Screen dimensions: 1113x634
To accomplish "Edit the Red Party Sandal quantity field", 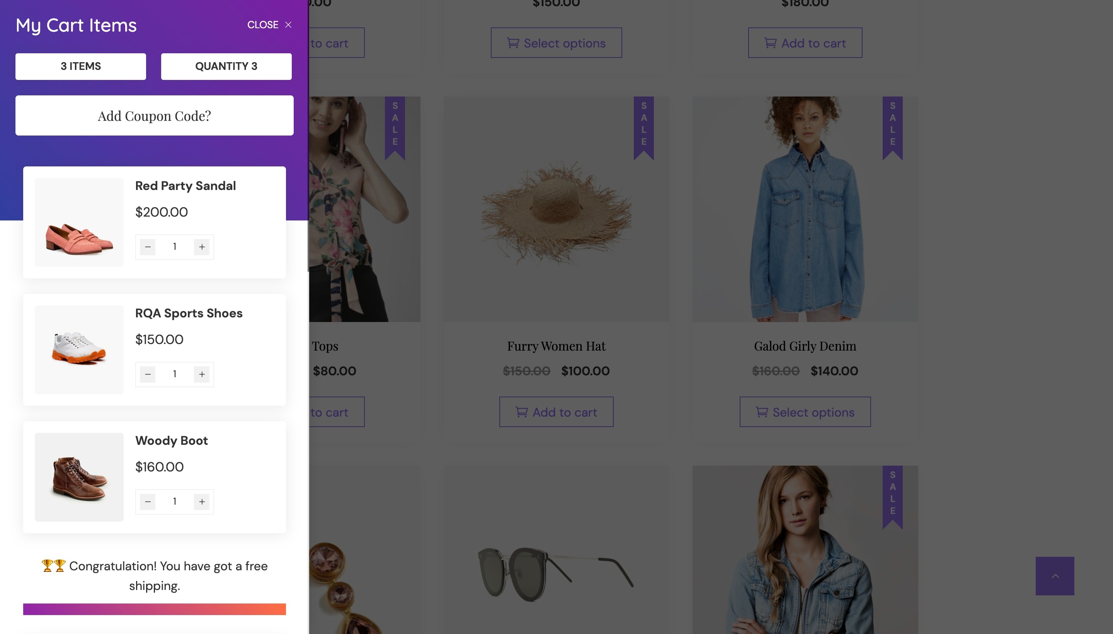I will [175, 247].
